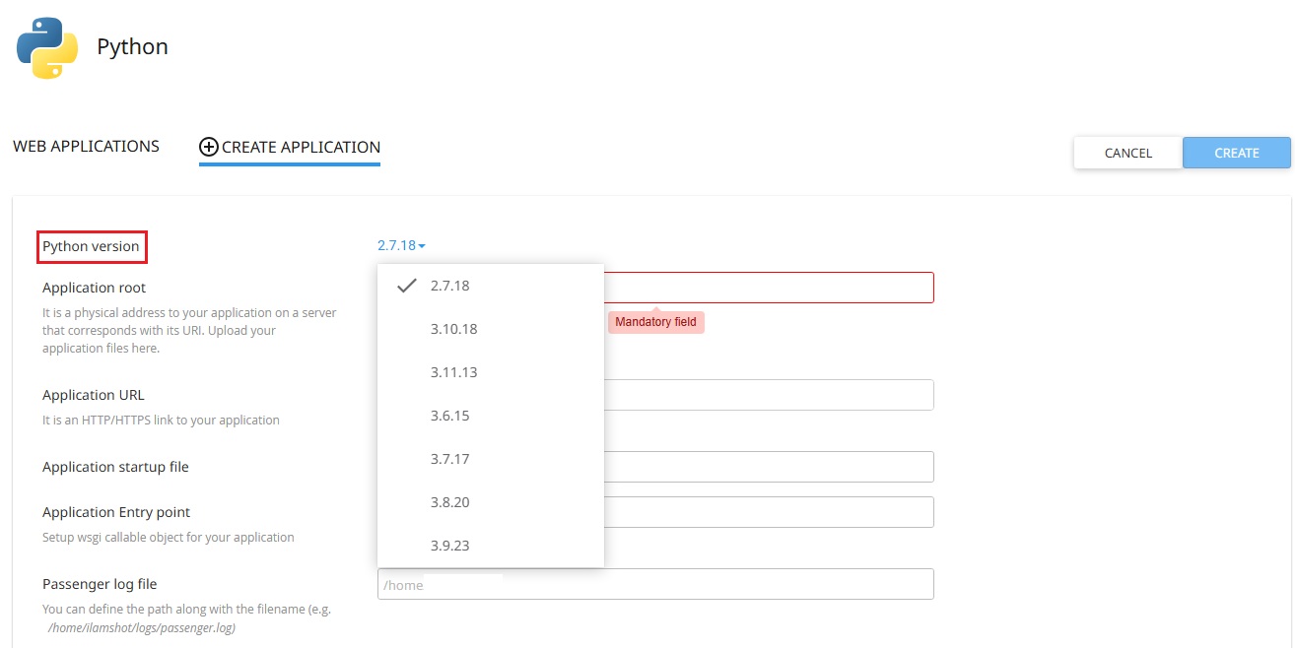Screen dimensions: 1295x648
Task: Click the Mandatory field warning label
Action: point(655,322)
